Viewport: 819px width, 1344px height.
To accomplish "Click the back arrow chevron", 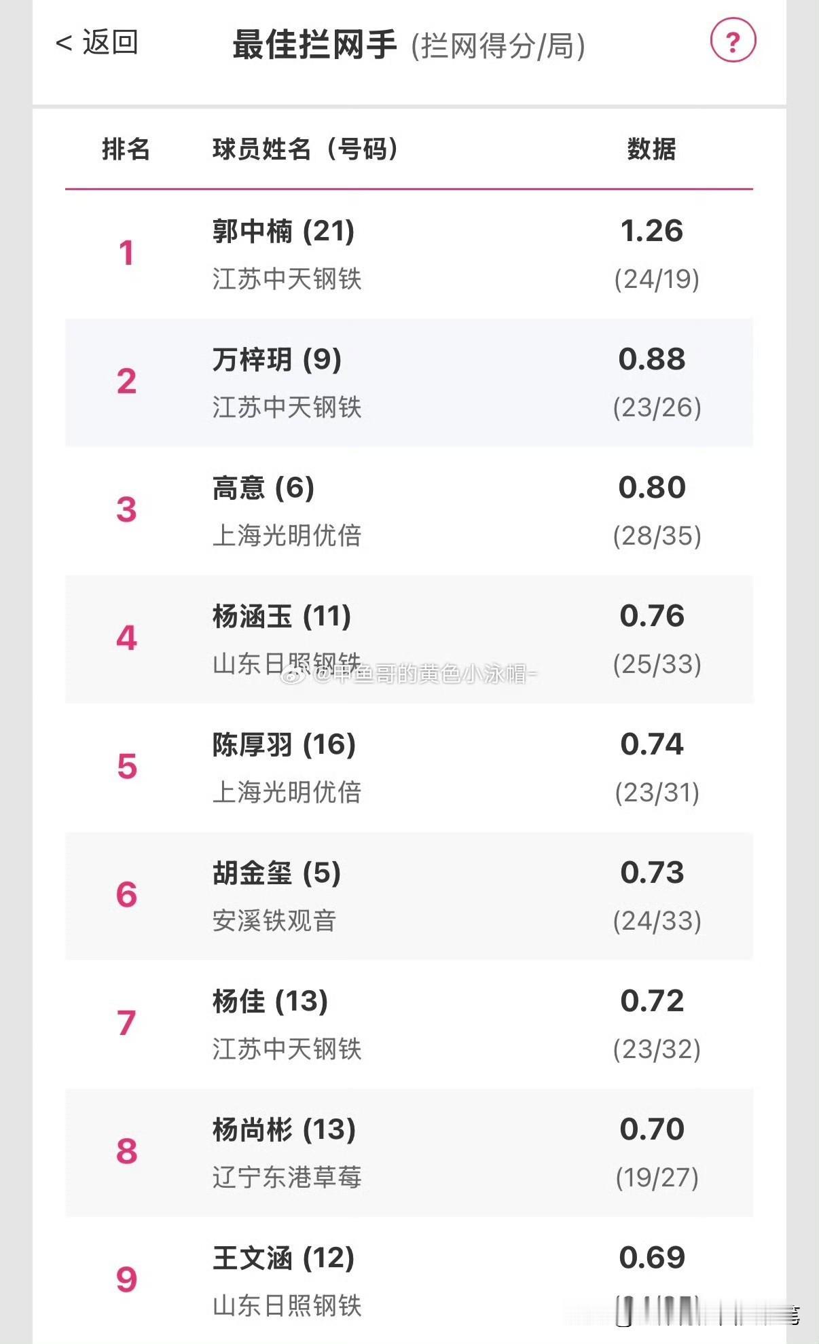I will click(64, 44).
